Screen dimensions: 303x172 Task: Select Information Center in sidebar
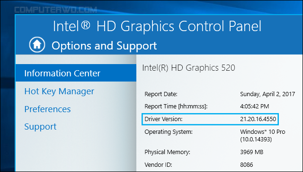[76, 73]
